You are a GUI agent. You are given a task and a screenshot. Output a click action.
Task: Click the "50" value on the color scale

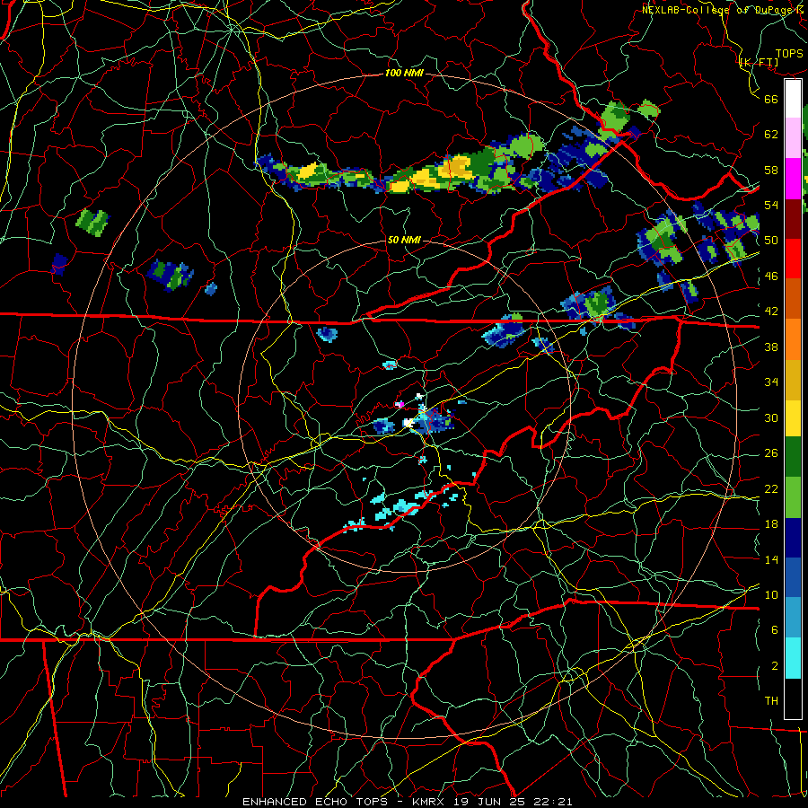click(771, 241)
